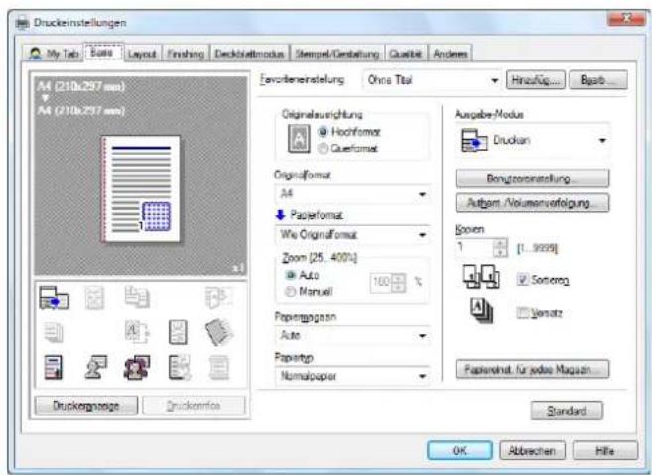
Task: Open the Finishing tab
Action: pyautogui.click(x=186, y=54)
